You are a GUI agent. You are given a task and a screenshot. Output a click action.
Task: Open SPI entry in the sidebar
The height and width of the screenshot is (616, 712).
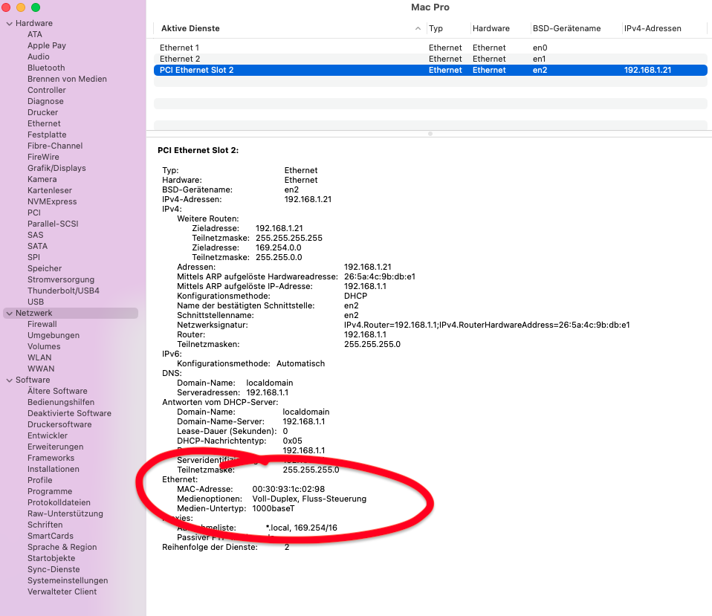(33, 257)
